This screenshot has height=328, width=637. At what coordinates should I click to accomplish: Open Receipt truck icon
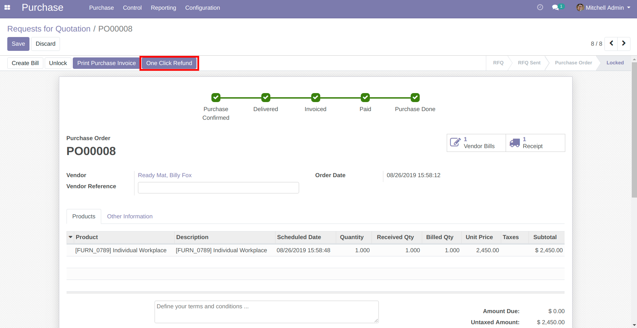[x=515, y=143]
